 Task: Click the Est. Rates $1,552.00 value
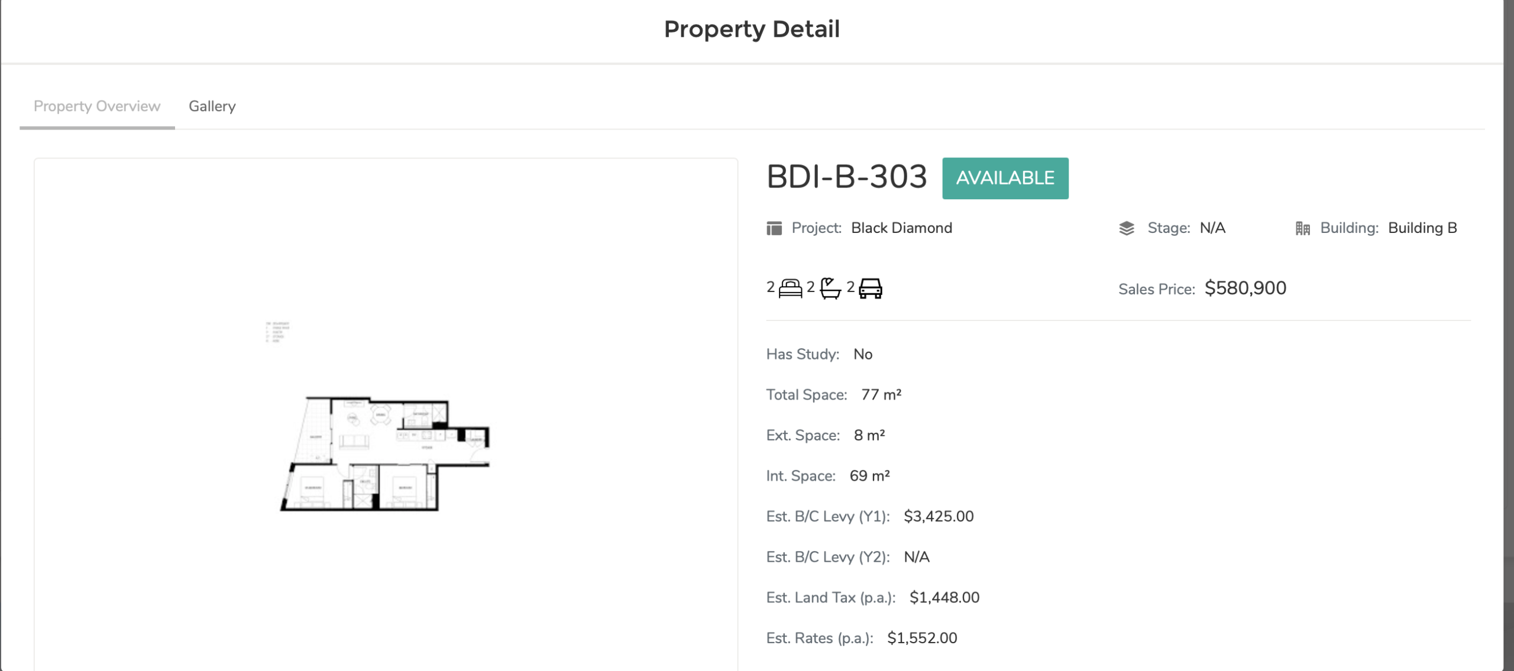click(921, 638)
